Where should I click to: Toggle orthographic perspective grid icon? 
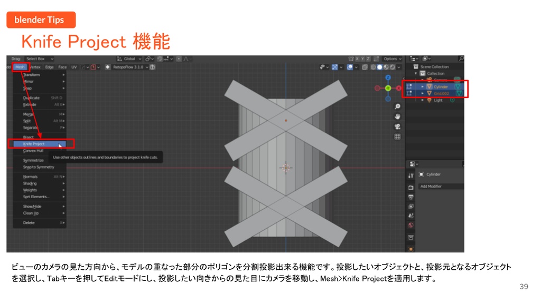point(397,136)
